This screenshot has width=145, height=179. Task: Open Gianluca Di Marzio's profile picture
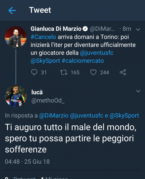pyautogui.click(x=16, y=37)
